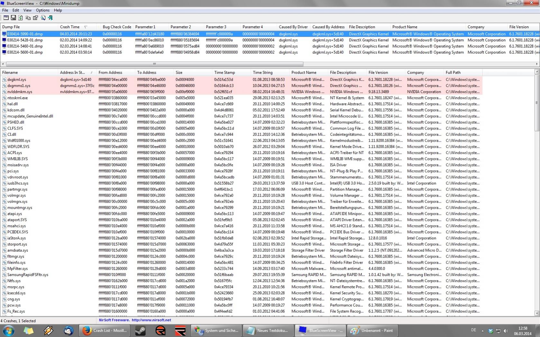
Task: Open the NirSoft website link in status bar
Action: tap(151, 320)
